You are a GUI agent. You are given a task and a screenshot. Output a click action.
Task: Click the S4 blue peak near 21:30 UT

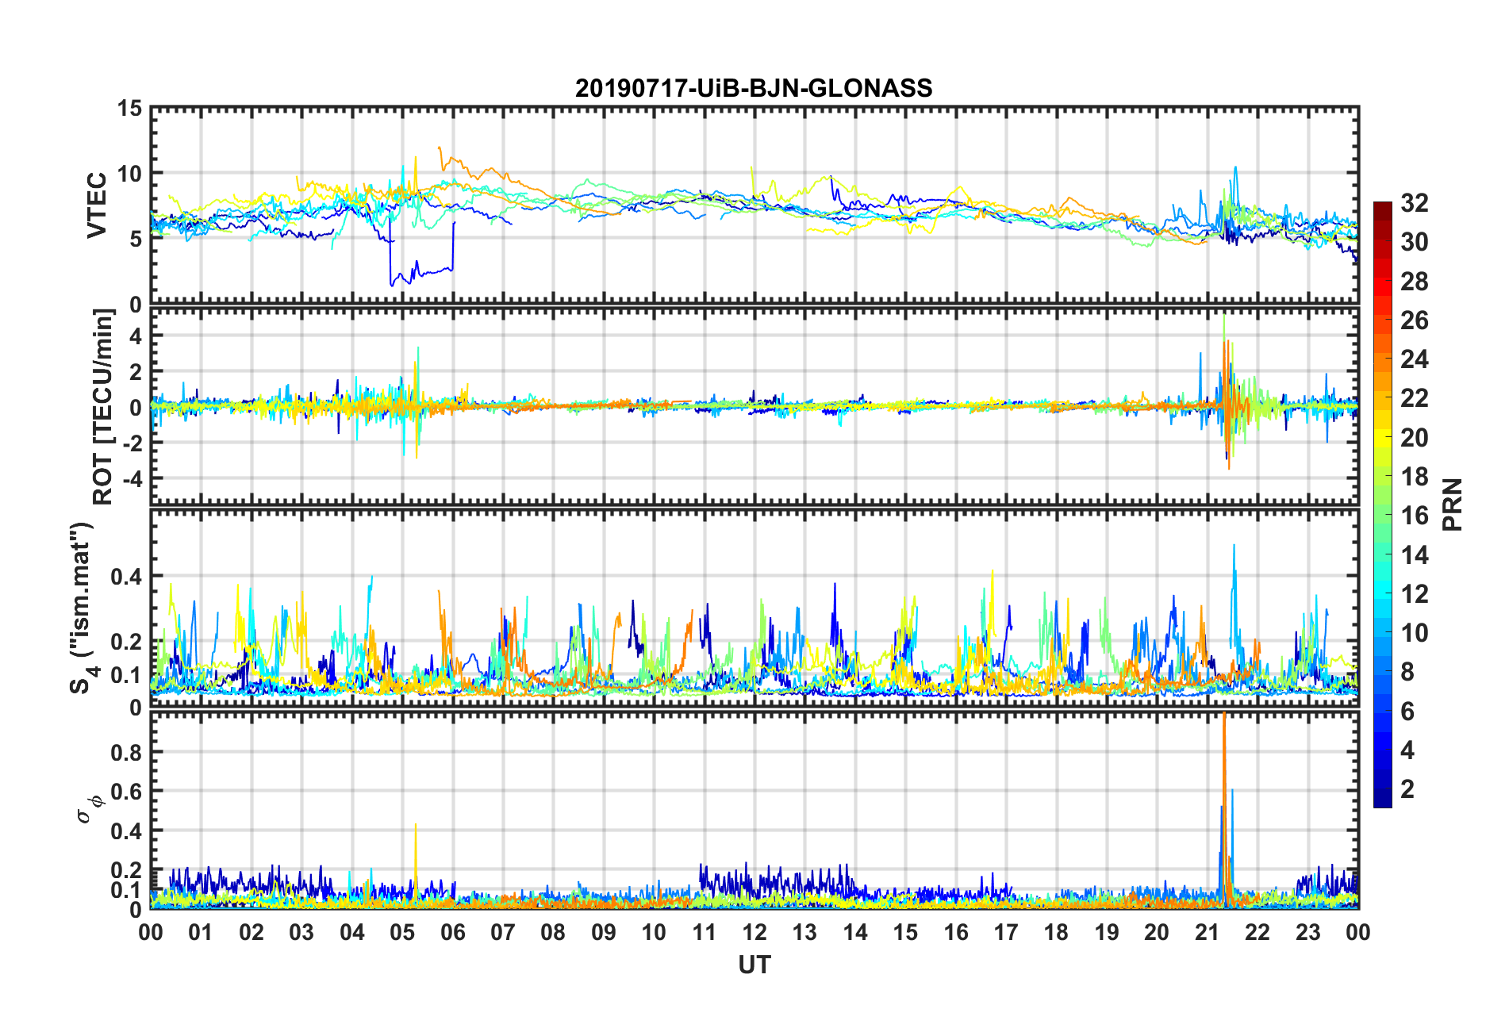[1234, 595]
